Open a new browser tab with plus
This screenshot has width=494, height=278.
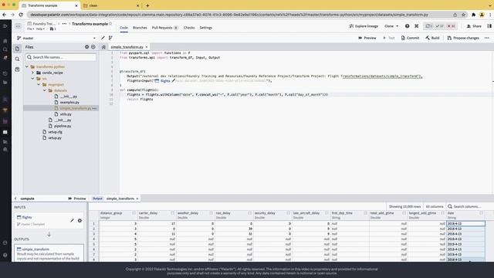coord(147,5)
